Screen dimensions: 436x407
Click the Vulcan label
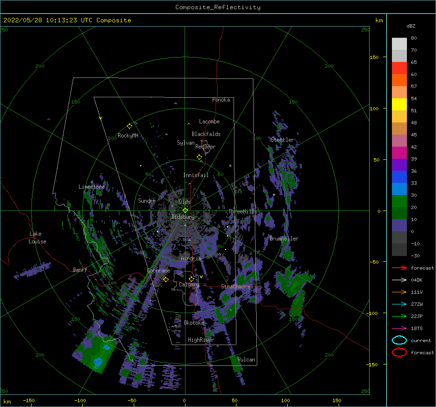247,360
